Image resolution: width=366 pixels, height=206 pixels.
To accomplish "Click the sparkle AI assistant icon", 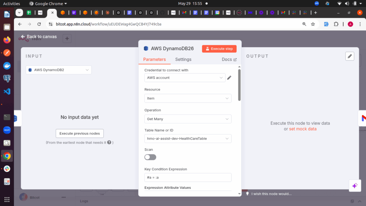I will coord(355,186).
